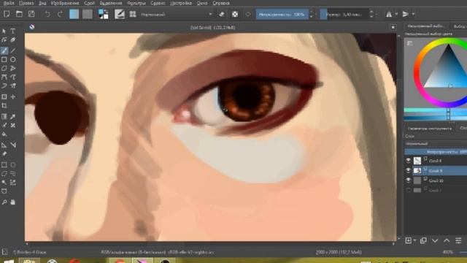This screenshot has width=467, height=263.
Task: Hide layer Слой 10 via eye icon
Action: (409, 180)
